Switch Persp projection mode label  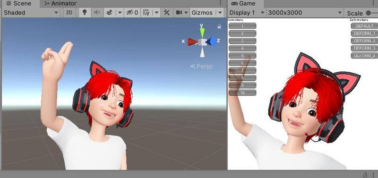(202, 66)
